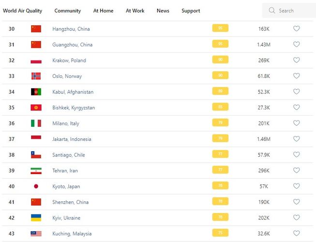Viewport: 316px width, 242px height.
Task: Toggle favorite heart for Tehran, Iran
Action: 297,170
